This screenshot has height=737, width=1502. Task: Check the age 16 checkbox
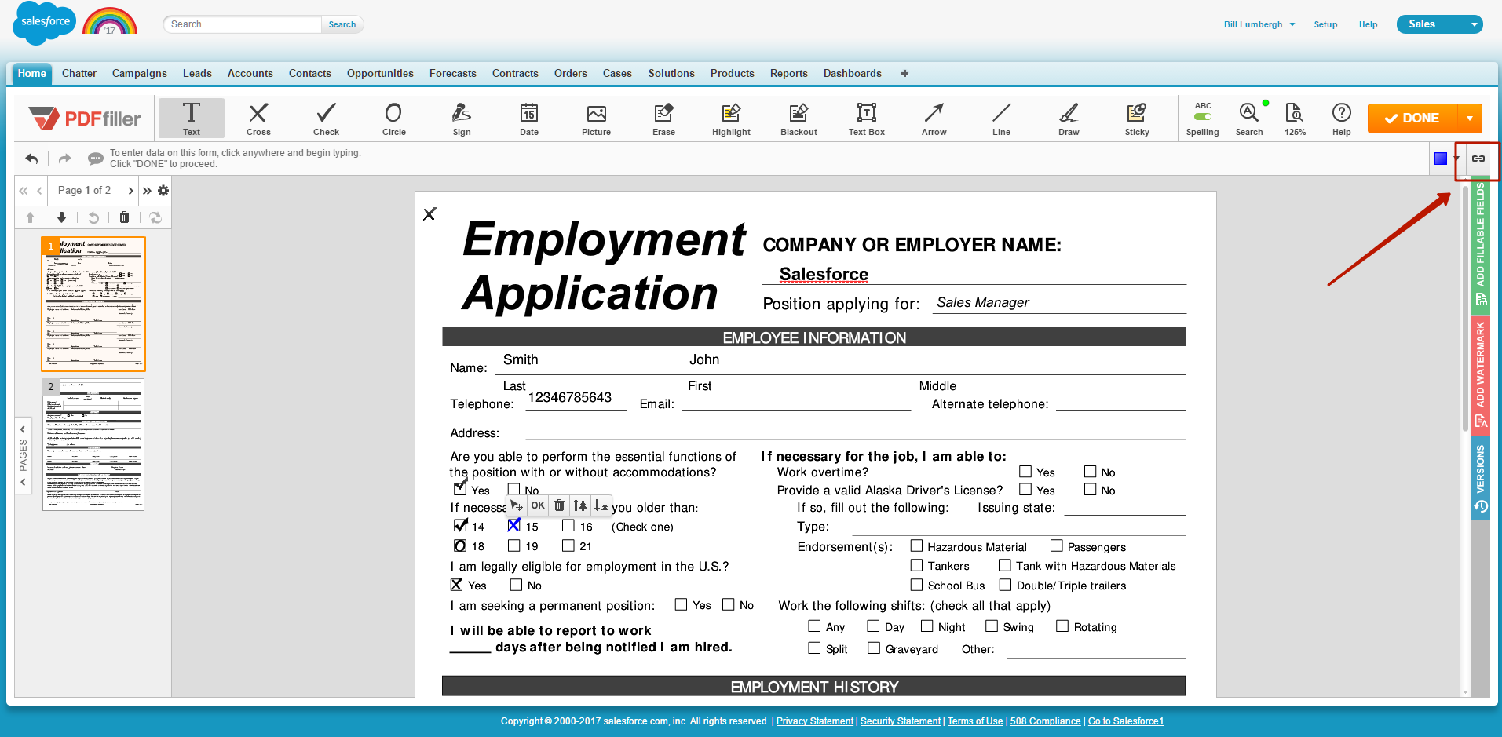[568, 526]
